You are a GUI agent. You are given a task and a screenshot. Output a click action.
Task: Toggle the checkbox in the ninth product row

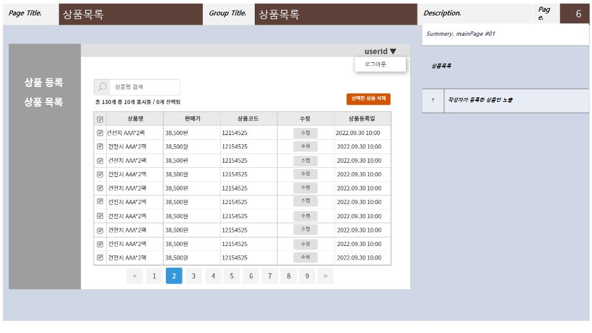[100, 244]
